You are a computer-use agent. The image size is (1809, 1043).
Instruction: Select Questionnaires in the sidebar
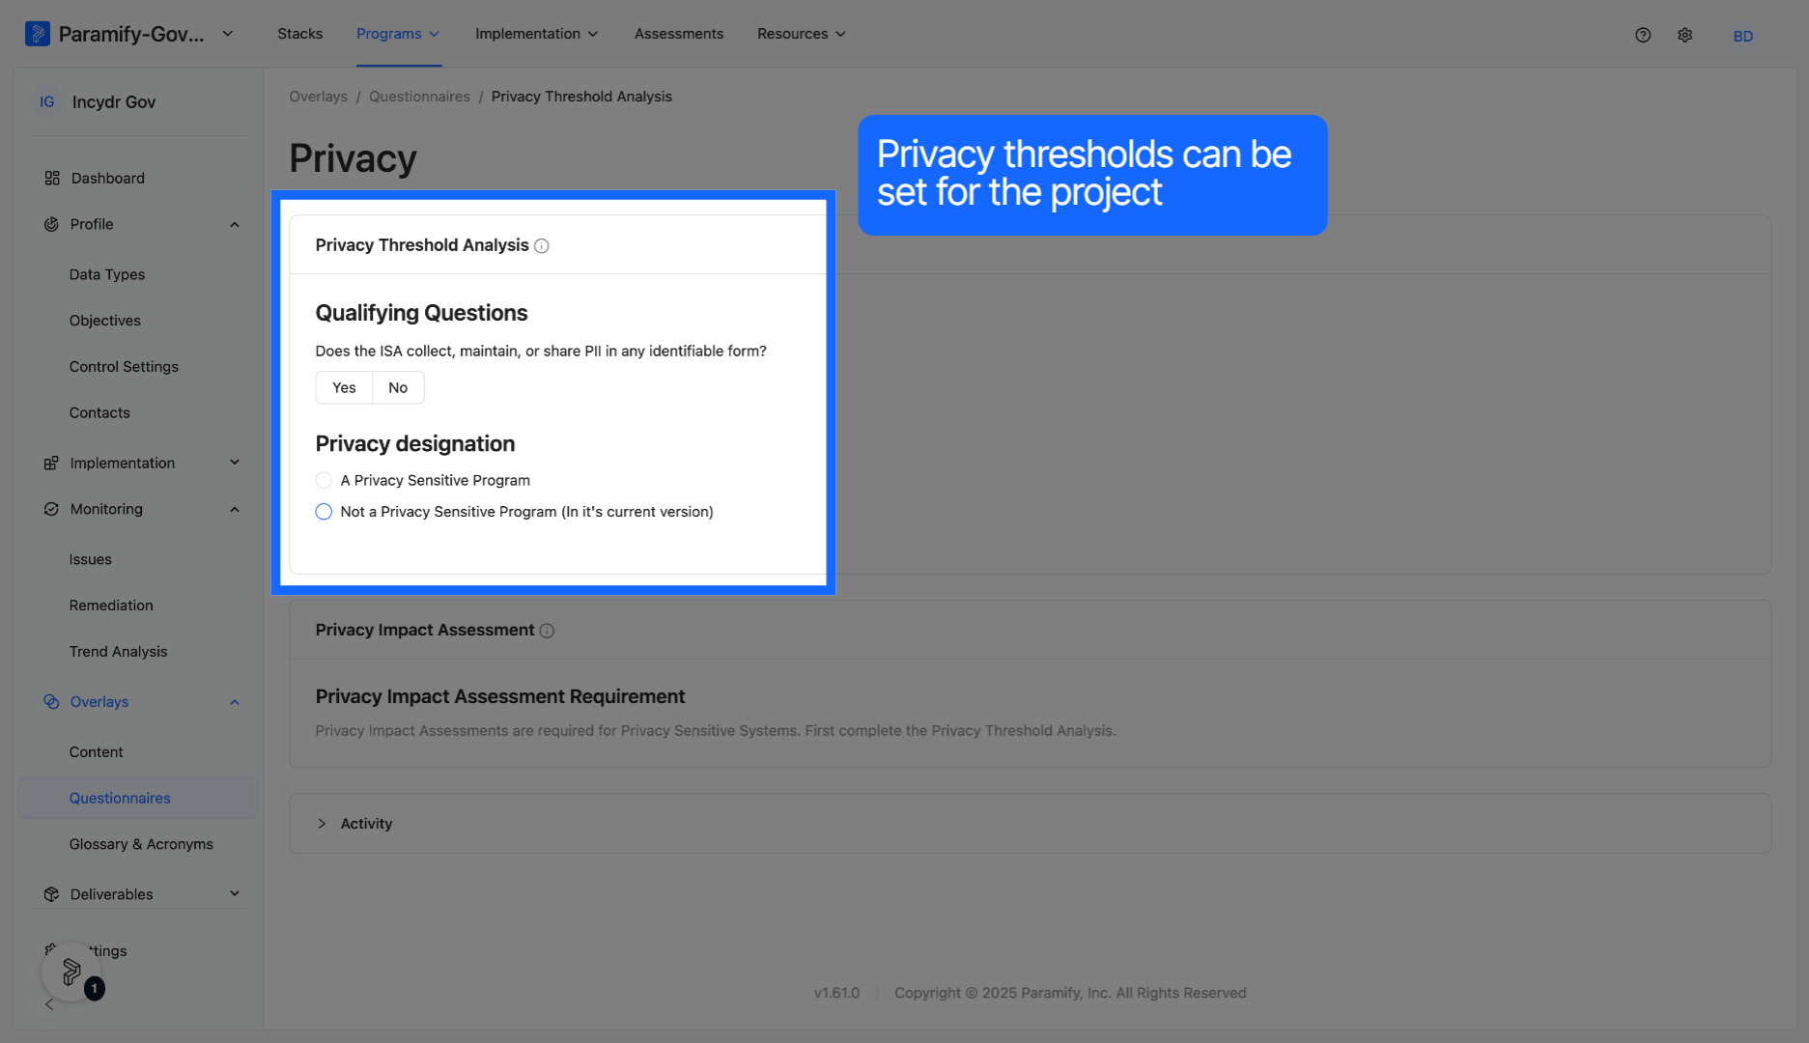click(138, 799)
